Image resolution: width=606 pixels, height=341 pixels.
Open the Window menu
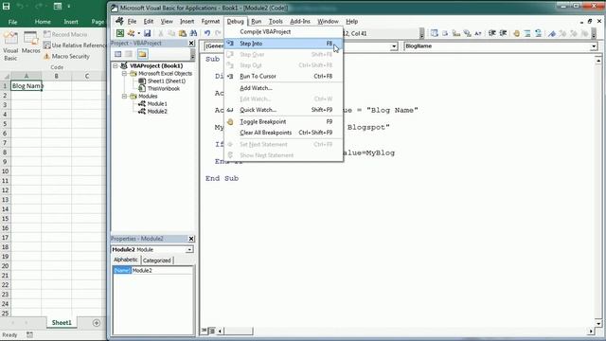pos(328,22)
